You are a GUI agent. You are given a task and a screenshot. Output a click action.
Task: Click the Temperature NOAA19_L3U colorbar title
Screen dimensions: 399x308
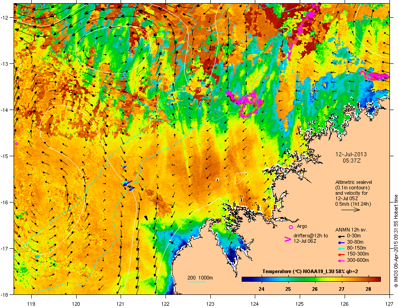click(310, 272)
